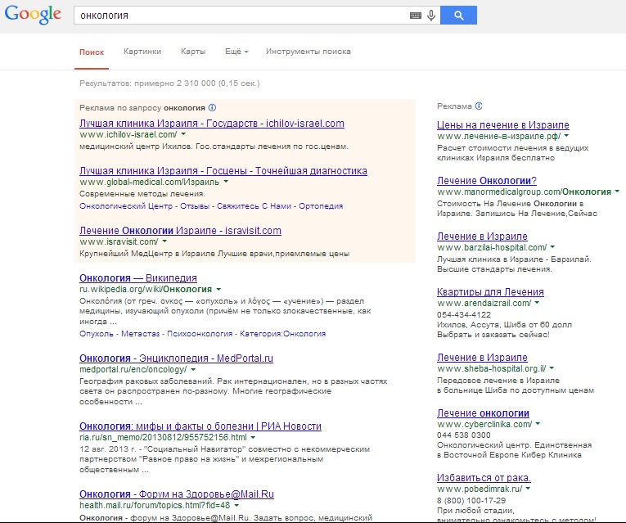
Task: Click sitelink 'Ортопедия'
Action: point(321,206)
